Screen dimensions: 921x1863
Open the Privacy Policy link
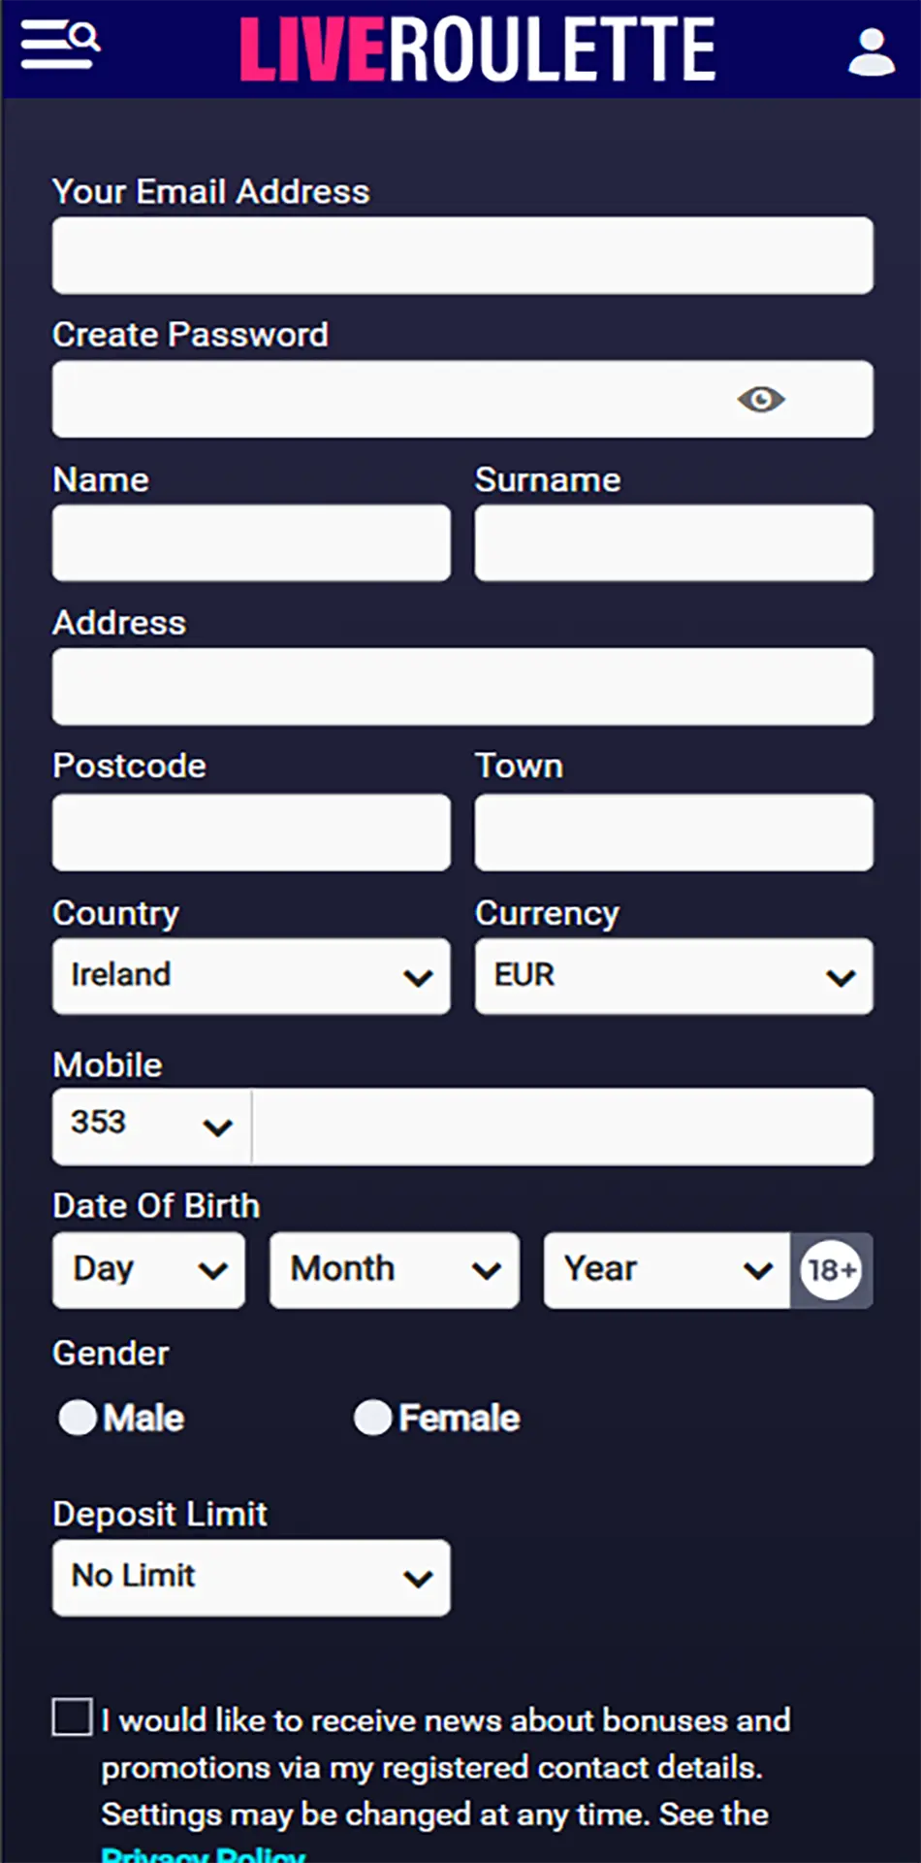tap(204, 1854)
